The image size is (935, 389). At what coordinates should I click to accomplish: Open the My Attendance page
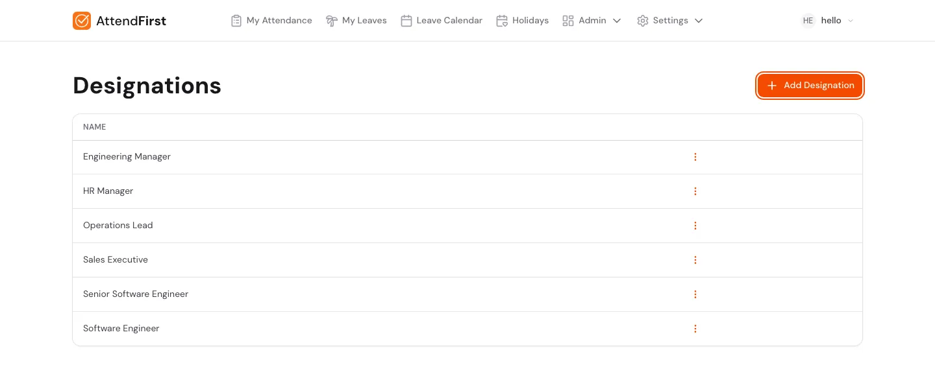point(271,21)
